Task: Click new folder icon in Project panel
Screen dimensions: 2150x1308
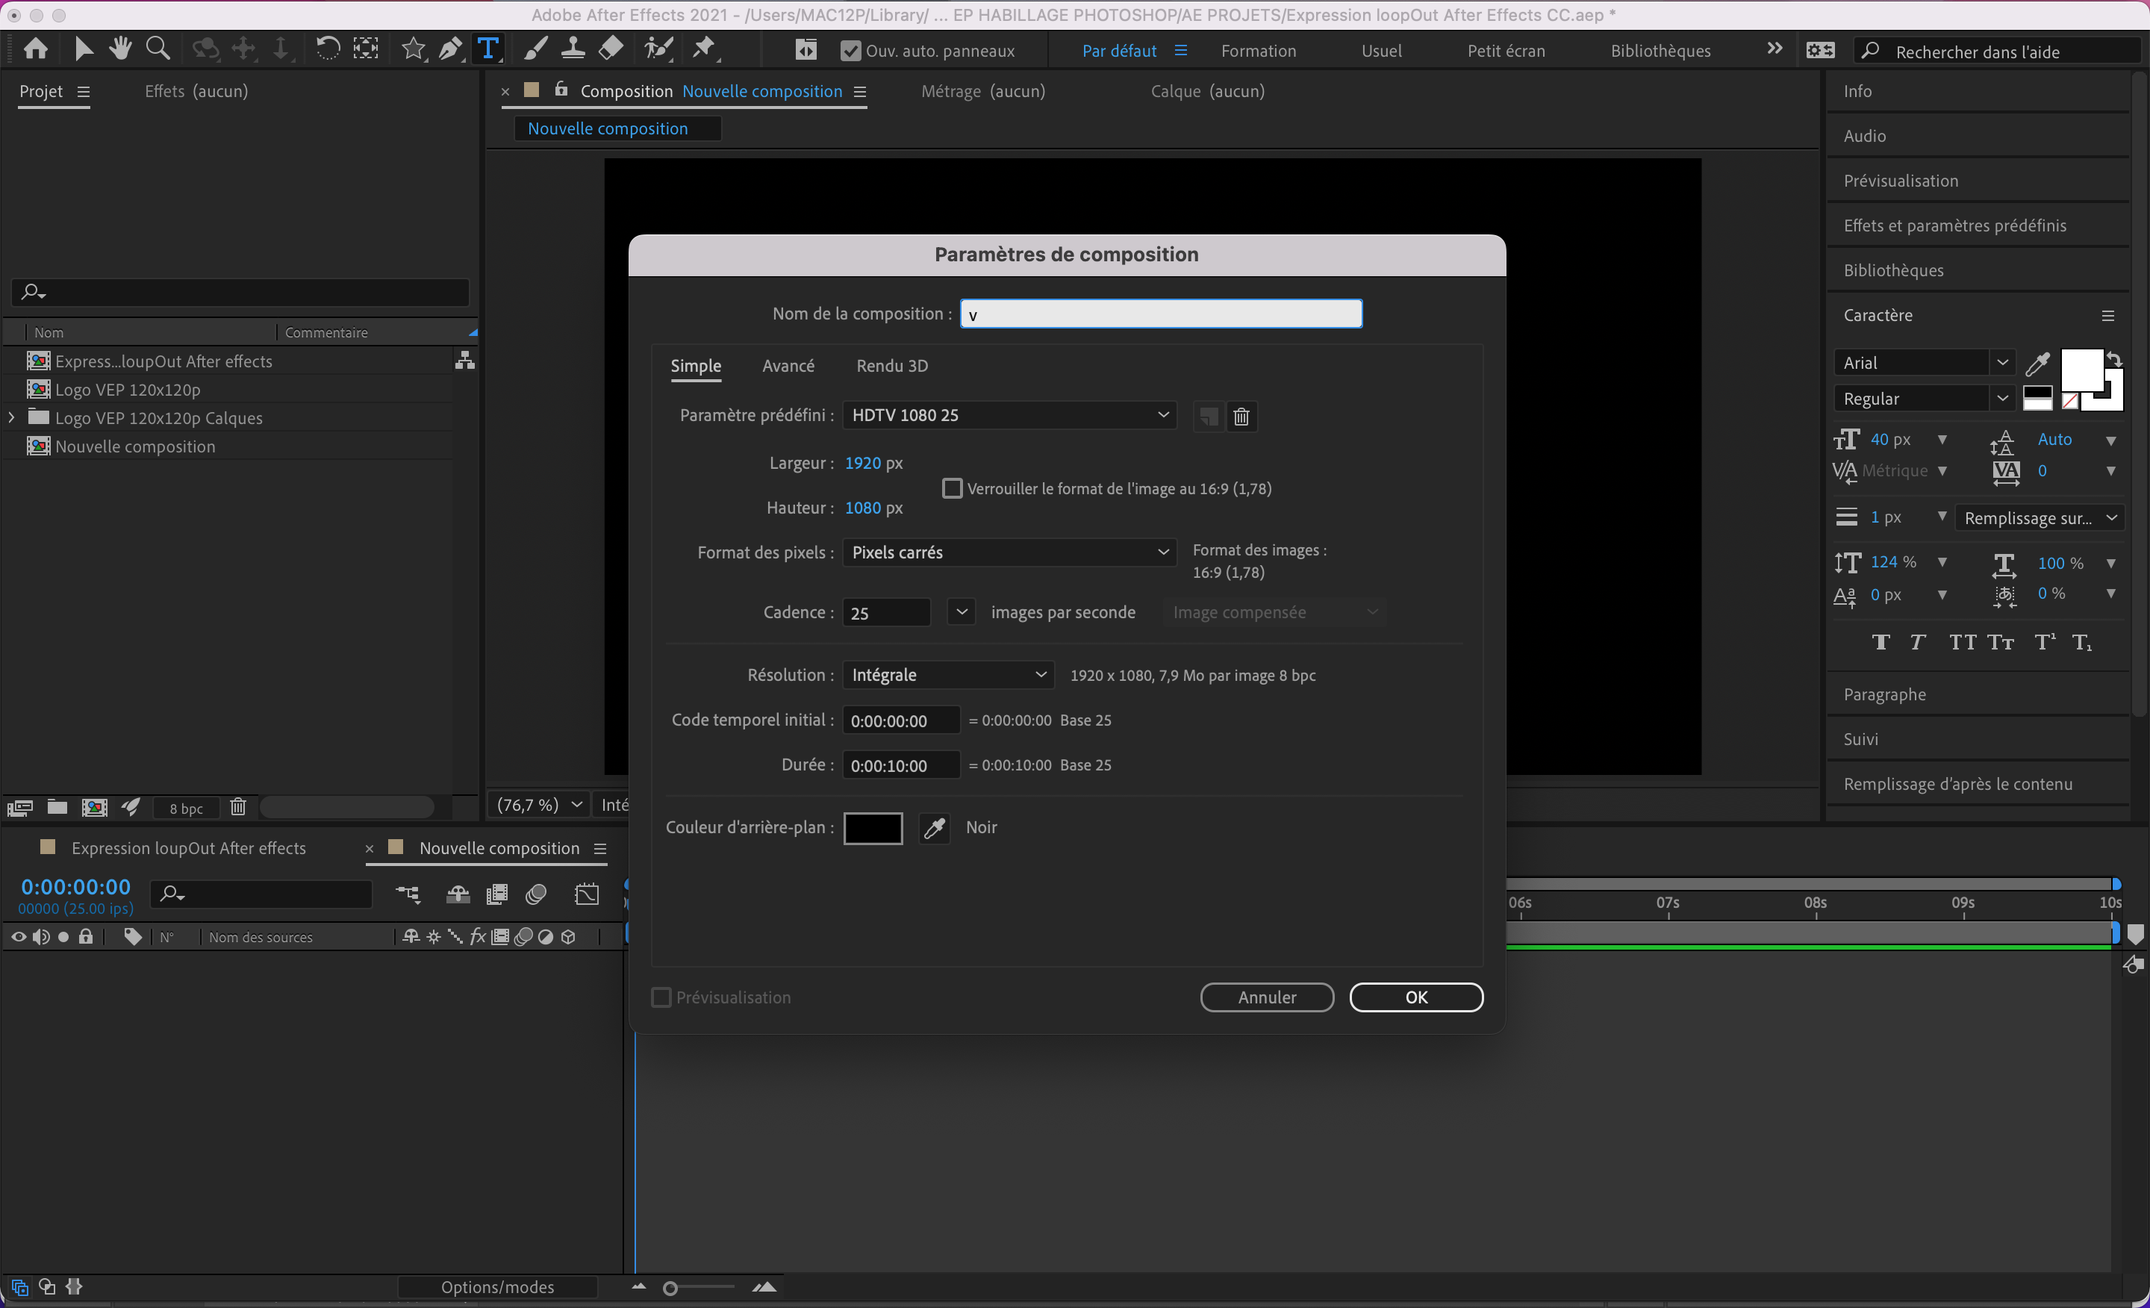Action: (57, 807)
